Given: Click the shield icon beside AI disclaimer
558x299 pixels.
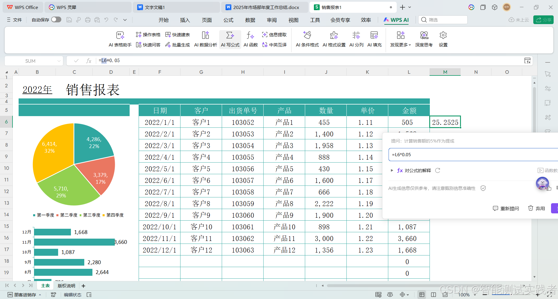Looking at the screenshot, I should (x=483, y=188).
